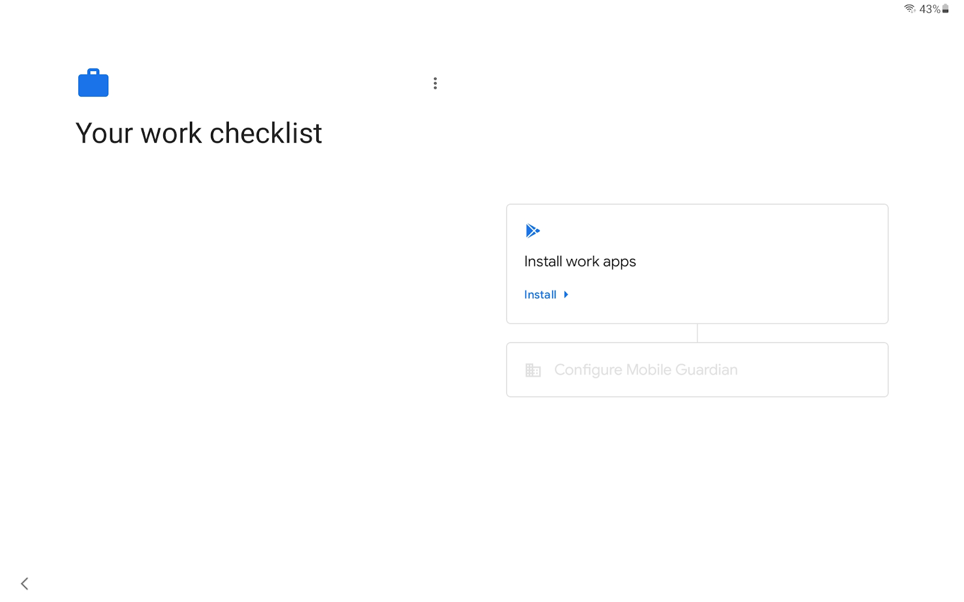The width and height of the screenshot is (964, 602).
Task: Click the Google Play triangle icon
Action: [x=533, y=231]
